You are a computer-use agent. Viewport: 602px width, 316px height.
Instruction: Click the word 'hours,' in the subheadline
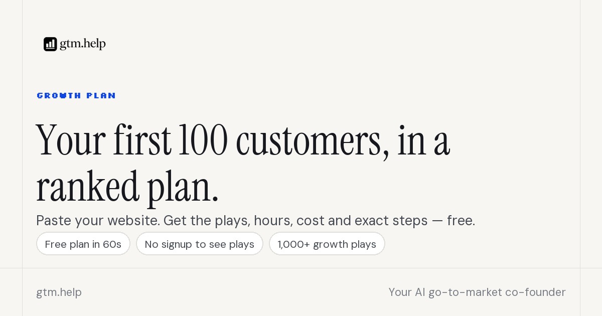(x=273, y=221)
